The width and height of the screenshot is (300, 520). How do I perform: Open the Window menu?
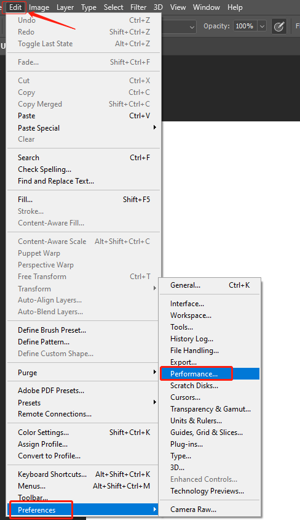tap(207, 7)
